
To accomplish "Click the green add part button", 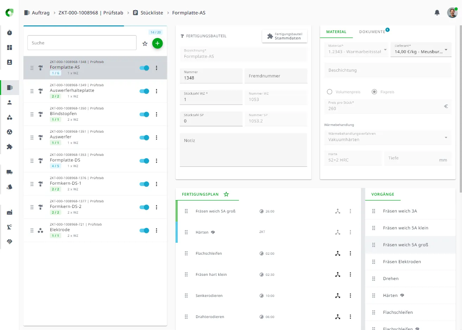I will [x=157, y=43].
